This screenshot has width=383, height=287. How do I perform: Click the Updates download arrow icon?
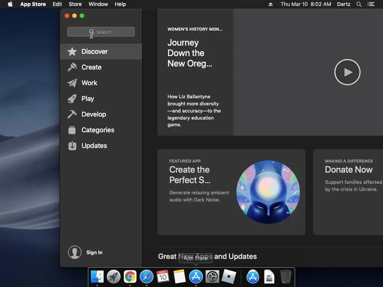click(x=72, y=146)
